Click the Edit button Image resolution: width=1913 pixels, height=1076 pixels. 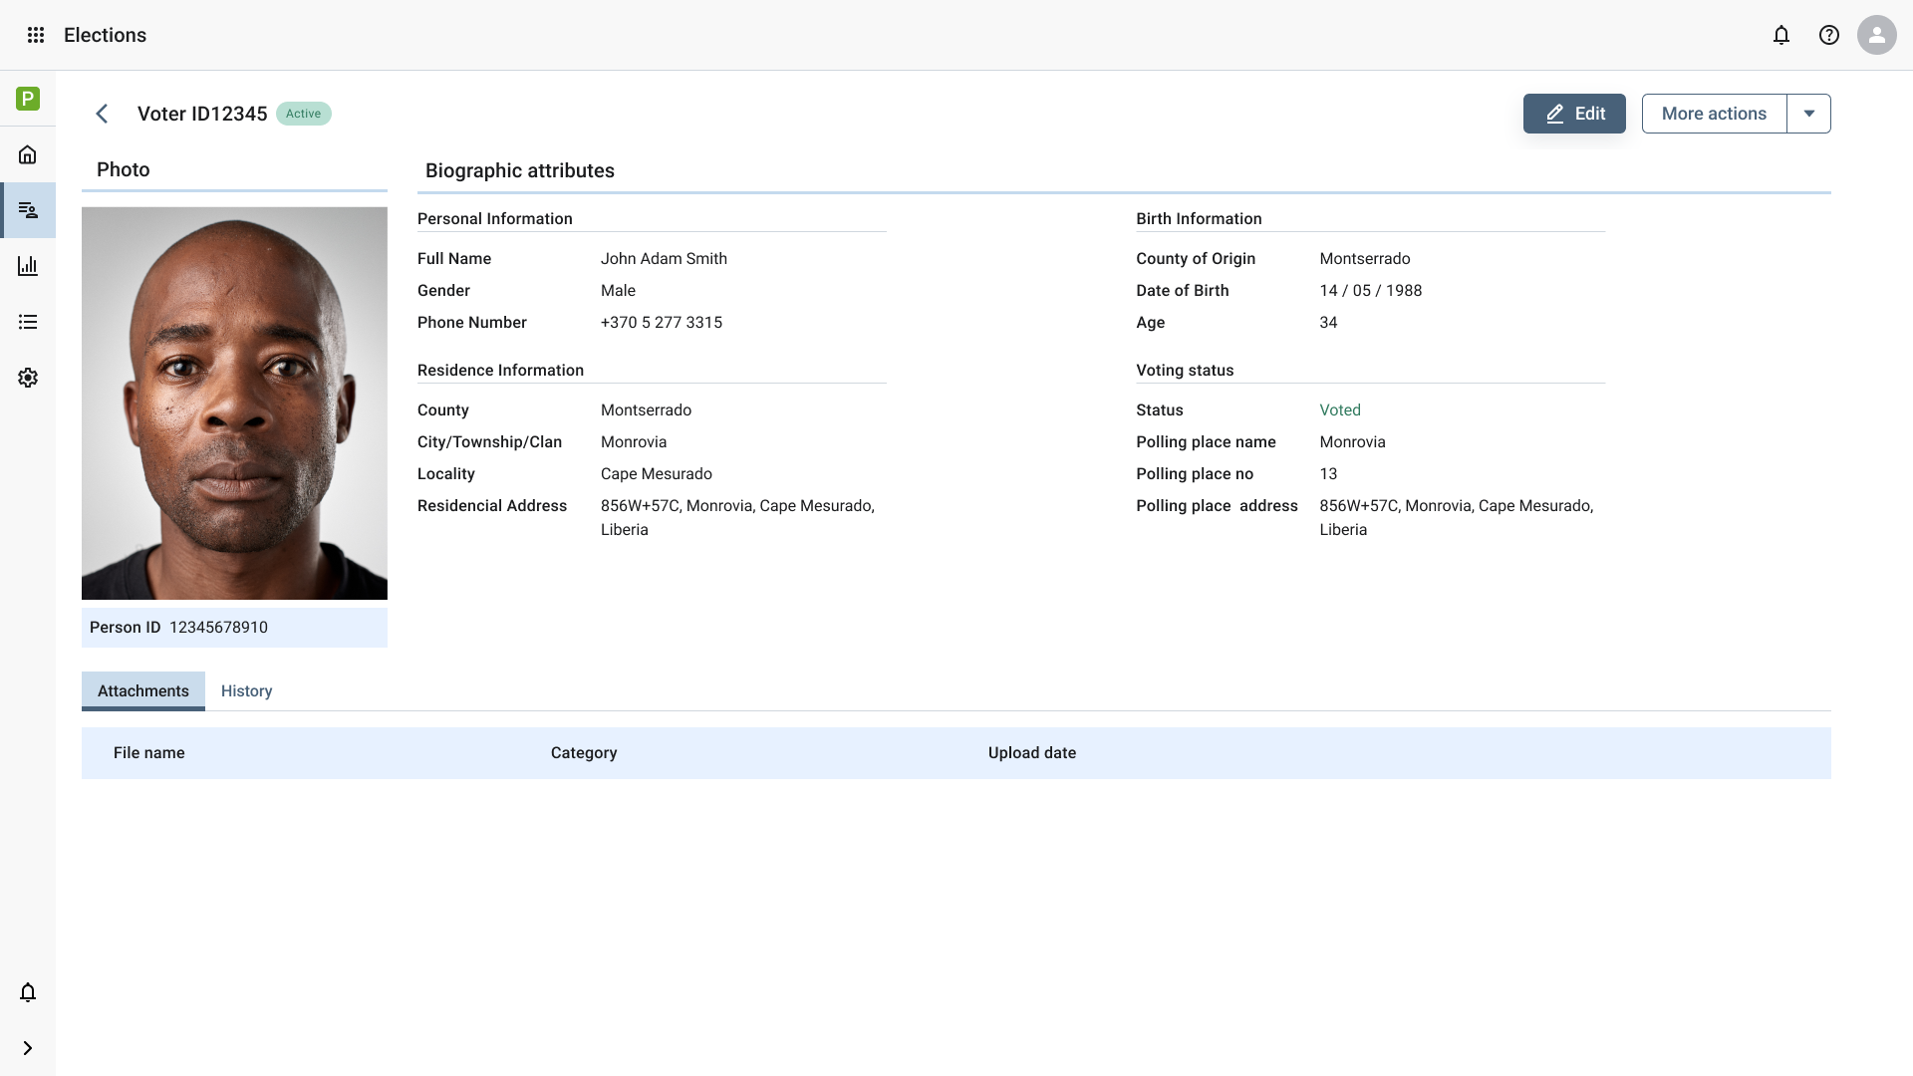pyautogui.click(x=1574, y=114)
